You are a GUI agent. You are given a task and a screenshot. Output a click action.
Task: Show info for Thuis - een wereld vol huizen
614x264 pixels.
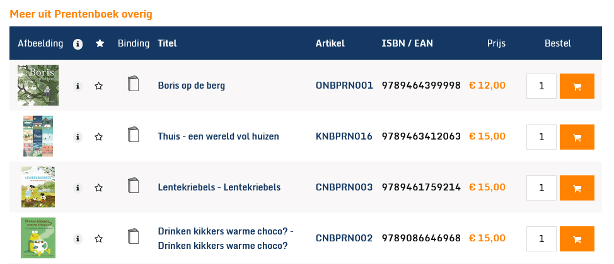click(78, 137)
